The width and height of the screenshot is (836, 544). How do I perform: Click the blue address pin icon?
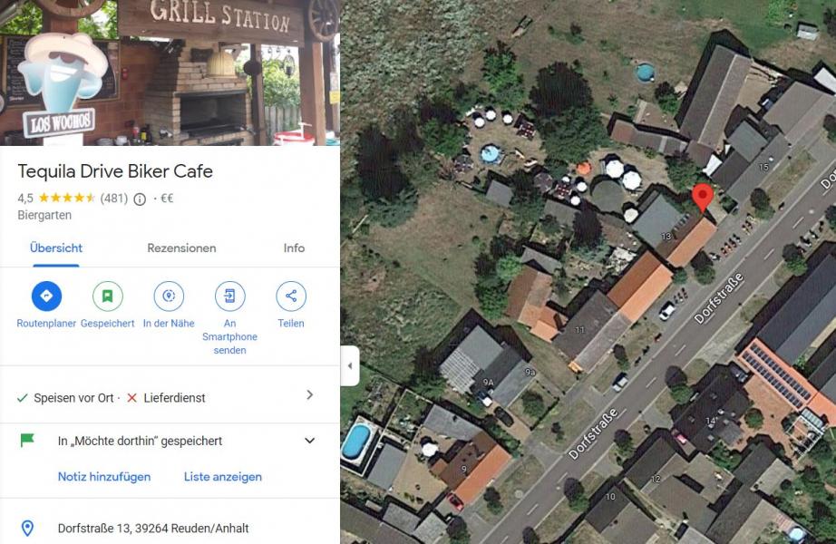pos(27,528)
